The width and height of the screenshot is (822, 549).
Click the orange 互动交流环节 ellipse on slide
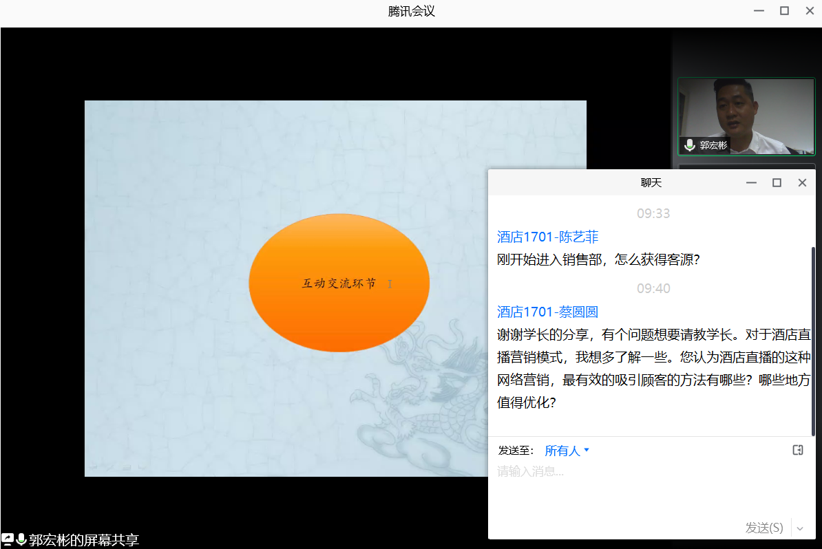pyautogui.click(x=339, y=283)
